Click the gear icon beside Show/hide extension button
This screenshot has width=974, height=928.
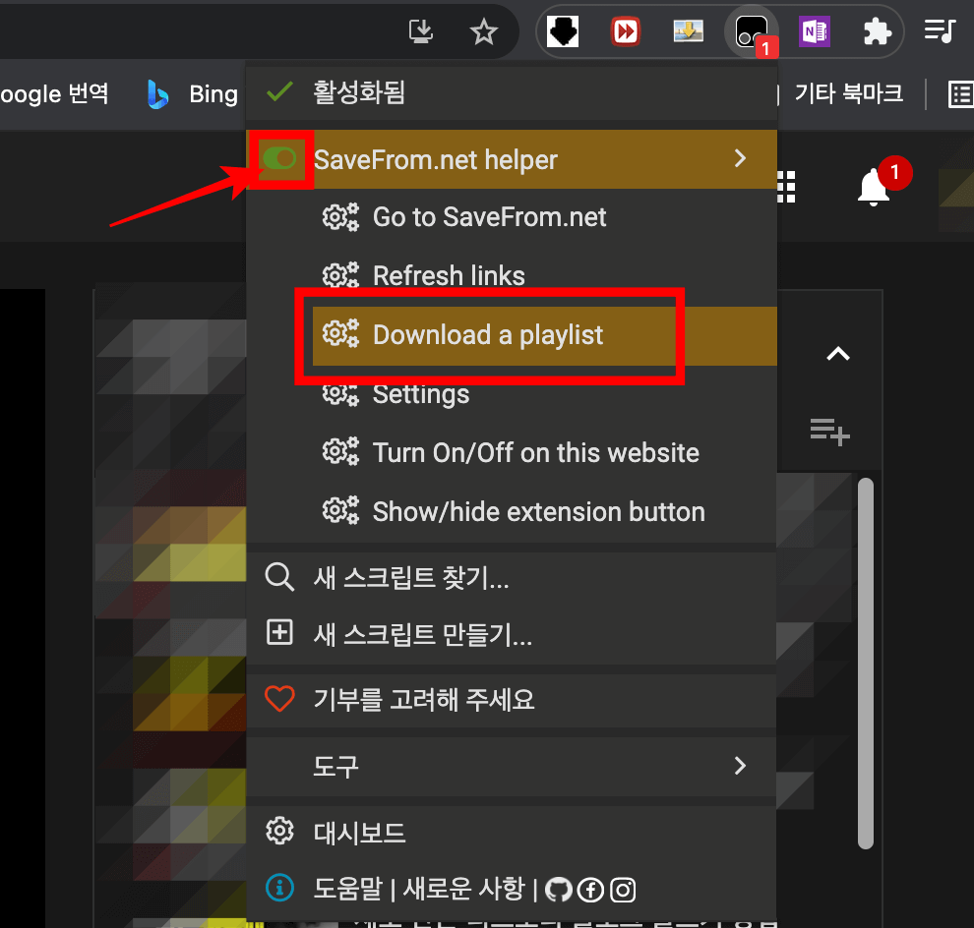coord(340,512)
